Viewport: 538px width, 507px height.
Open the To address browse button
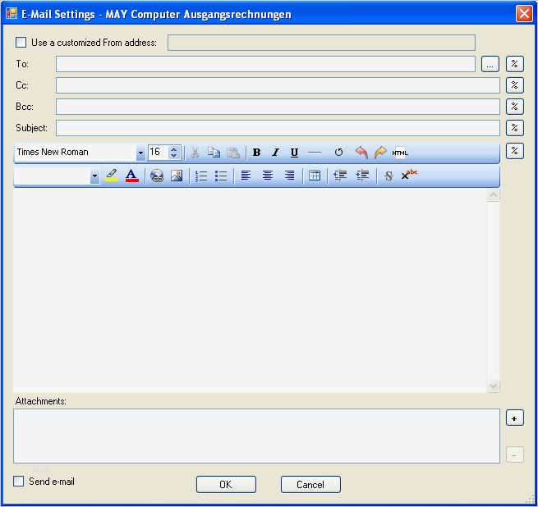point(490,64)
